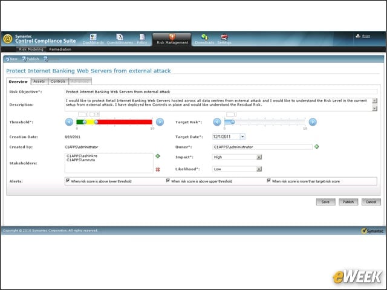The width and height of the screenshot is (387, 290).
Task: Select stakeholder C1APPS\amruta
Action: coord(80,159)
